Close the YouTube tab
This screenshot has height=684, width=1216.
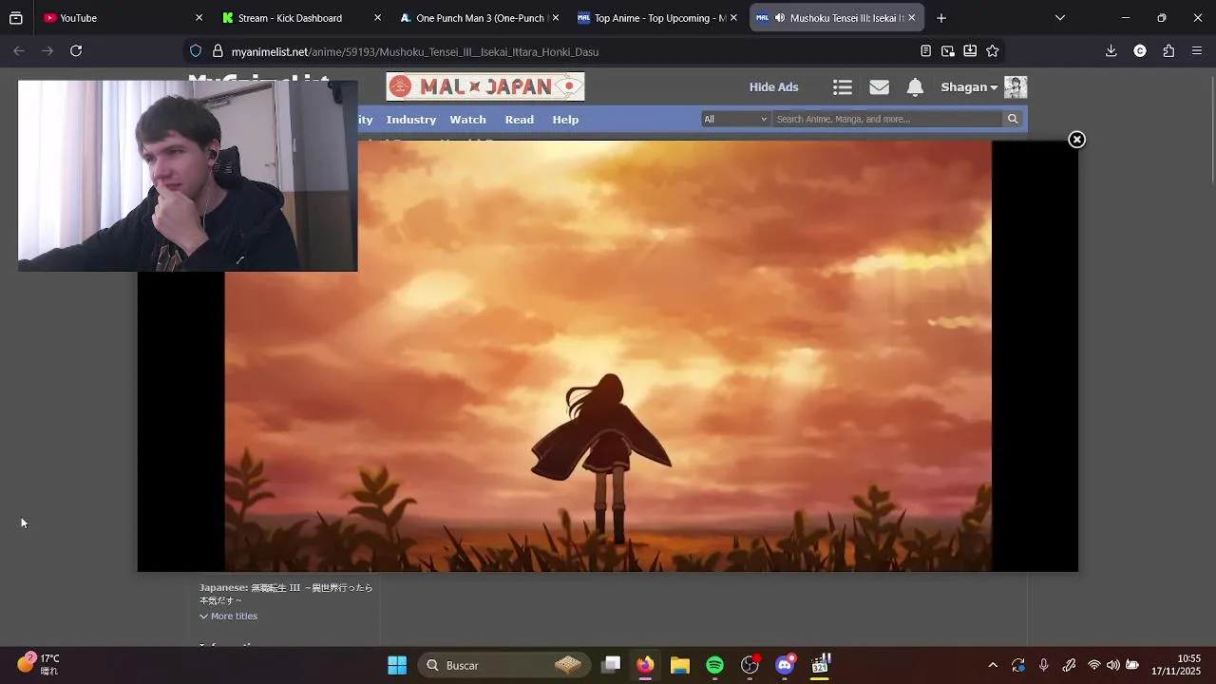199,18
